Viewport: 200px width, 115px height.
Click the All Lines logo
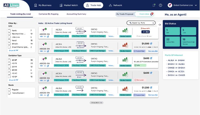click(11, 5)
